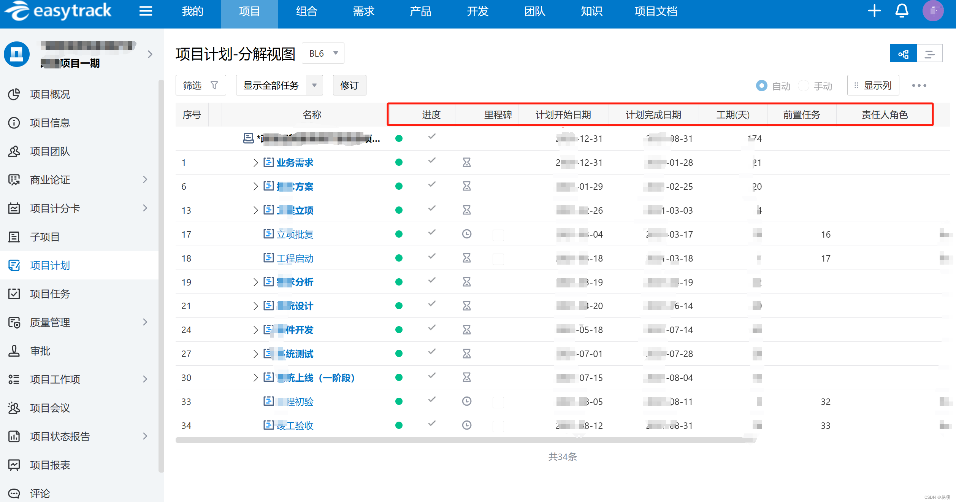Click the plus add icon
The image size is (956, 503).
click(874, 11)
